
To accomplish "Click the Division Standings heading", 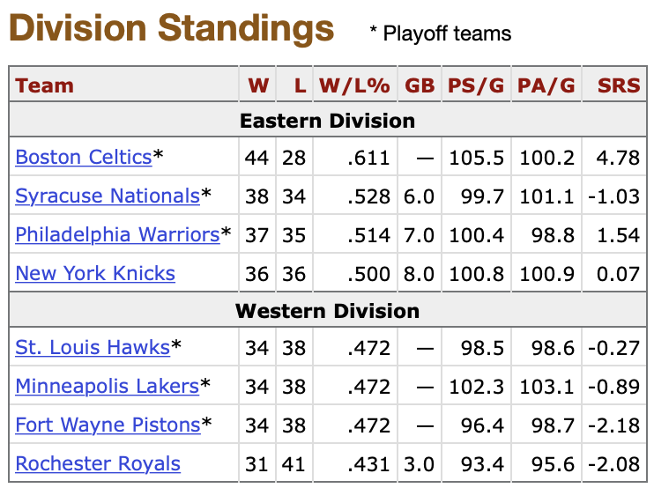I will [172, 30].
